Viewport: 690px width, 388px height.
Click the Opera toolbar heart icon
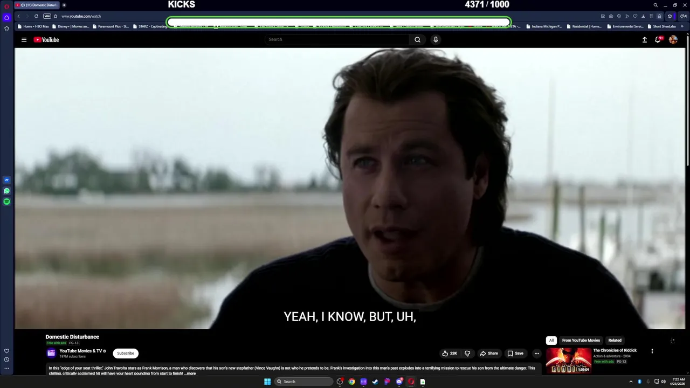tap(635, 16)
